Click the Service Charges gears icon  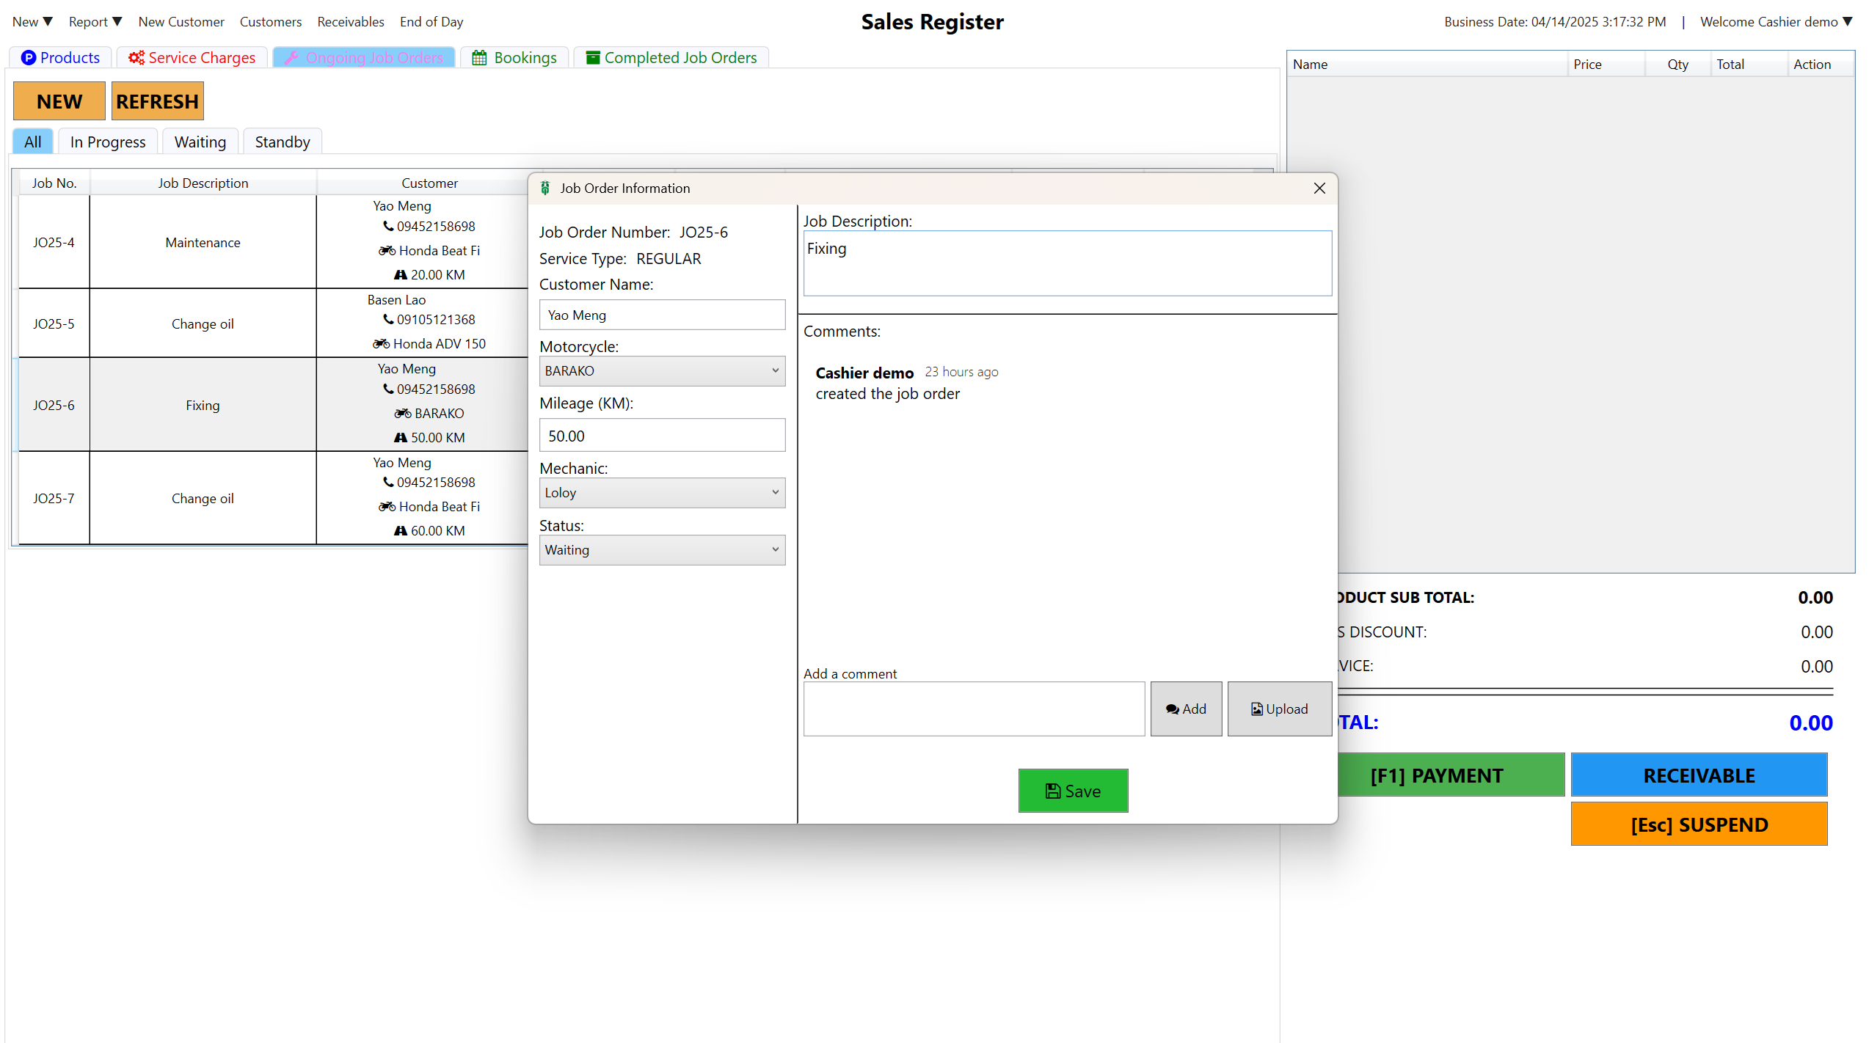point(136,57)
